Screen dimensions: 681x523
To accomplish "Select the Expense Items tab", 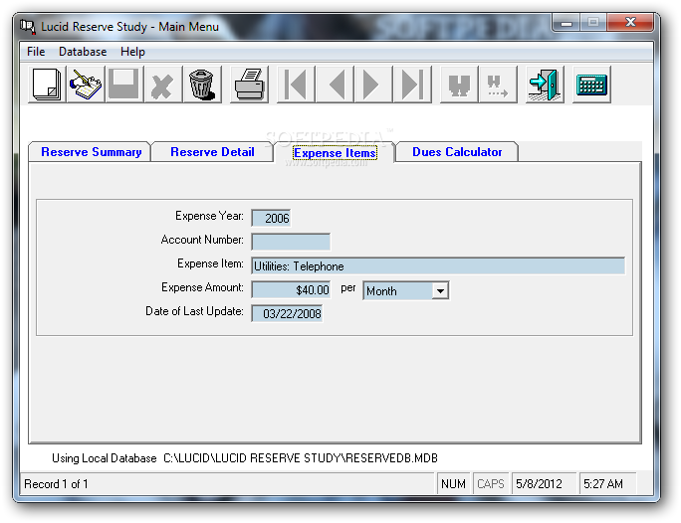I will click(335, 153).
